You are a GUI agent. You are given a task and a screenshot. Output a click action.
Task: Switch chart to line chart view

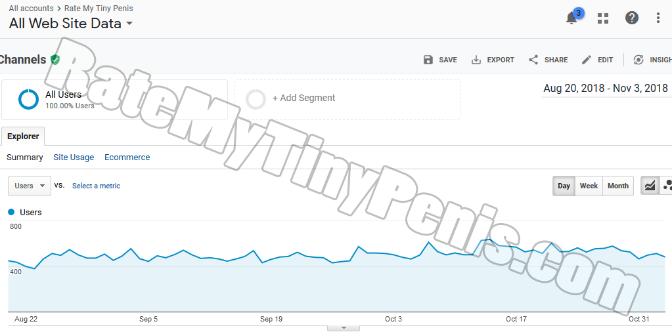650,186
